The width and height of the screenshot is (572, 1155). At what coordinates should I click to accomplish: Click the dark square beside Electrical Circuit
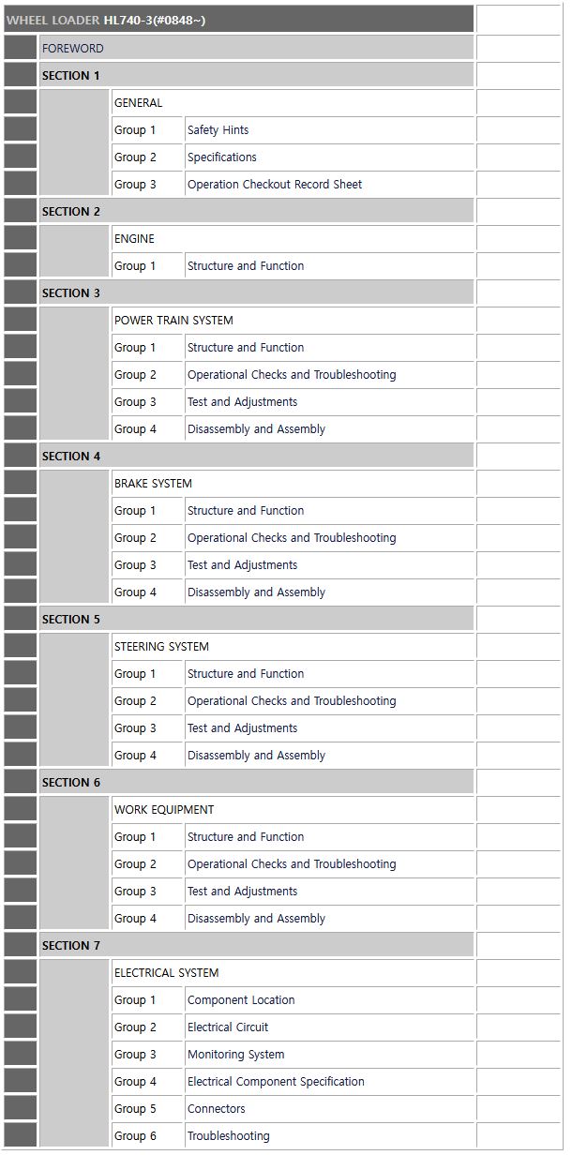coord(20,1027)
